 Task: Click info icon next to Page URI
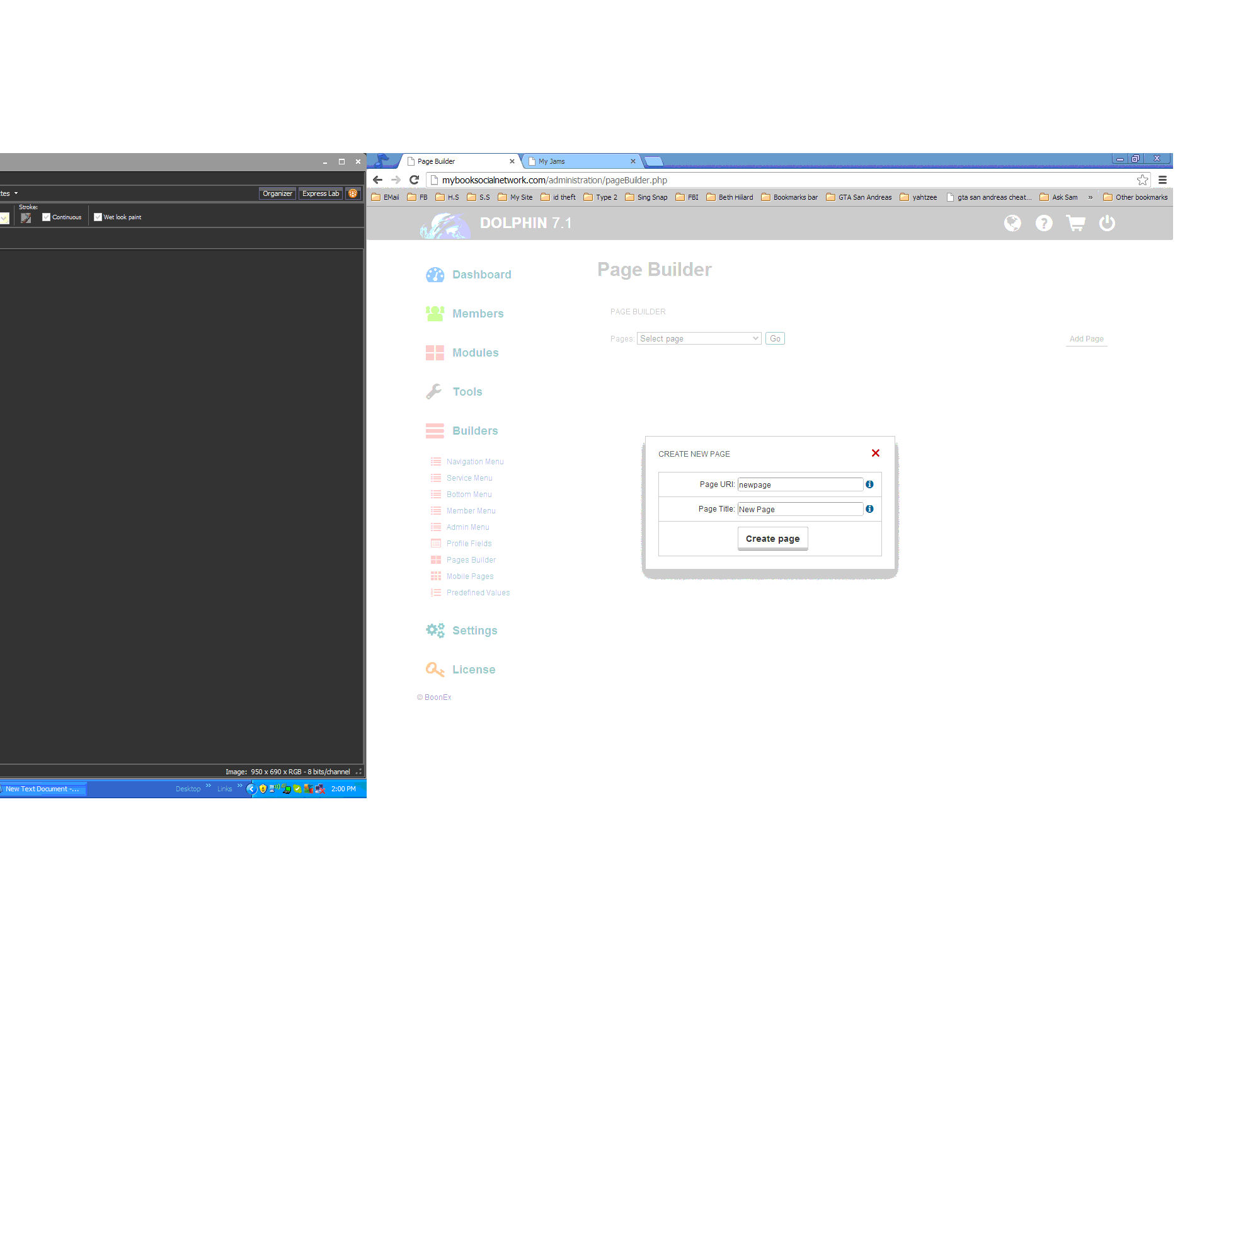(x=869, y=484)
